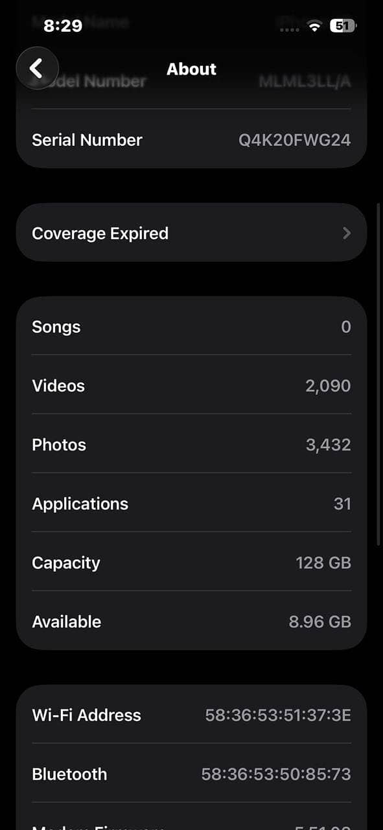The height and width of the screenshot is (830, 383).
Task: Select the Serial Number row
Action: pyautogui.click(x=191, y=139)
